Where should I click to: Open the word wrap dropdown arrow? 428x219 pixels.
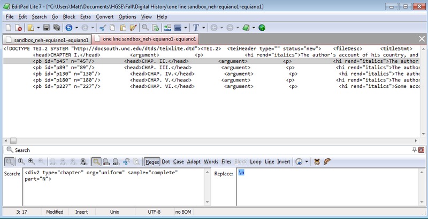(x=186, y=28)
